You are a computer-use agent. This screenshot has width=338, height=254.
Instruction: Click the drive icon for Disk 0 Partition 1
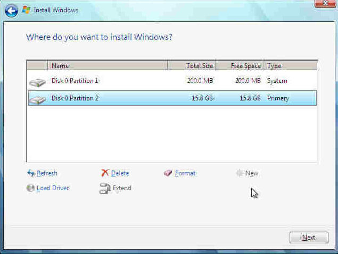point(37,82)
